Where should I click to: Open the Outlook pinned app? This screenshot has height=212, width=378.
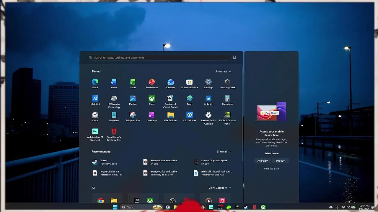pos(171,84)
